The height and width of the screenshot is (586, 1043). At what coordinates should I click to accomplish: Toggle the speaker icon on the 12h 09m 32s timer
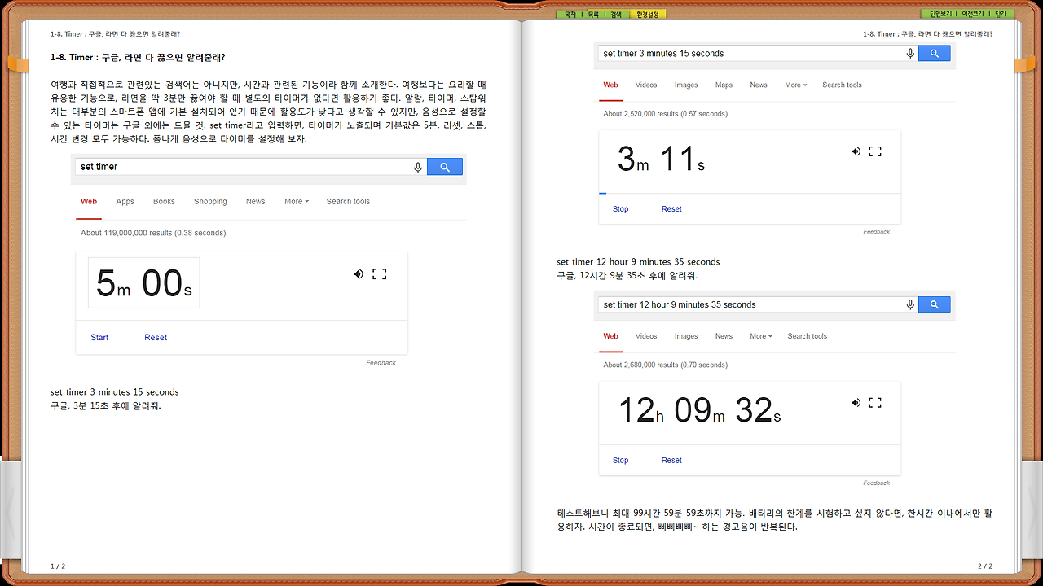pyautogui.click(x=856, y=403)
